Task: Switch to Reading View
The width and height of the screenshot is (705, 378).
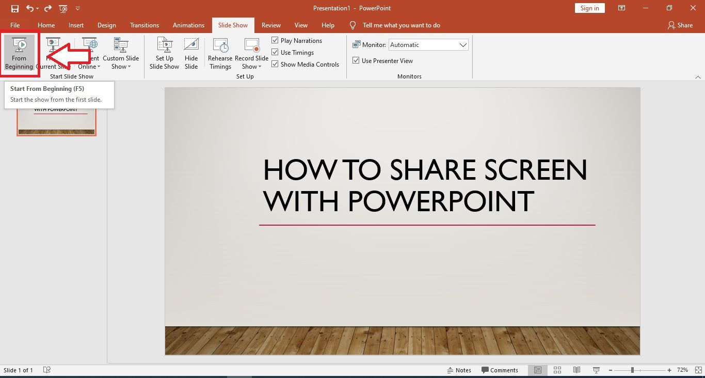Action: (x=577, y=370)
